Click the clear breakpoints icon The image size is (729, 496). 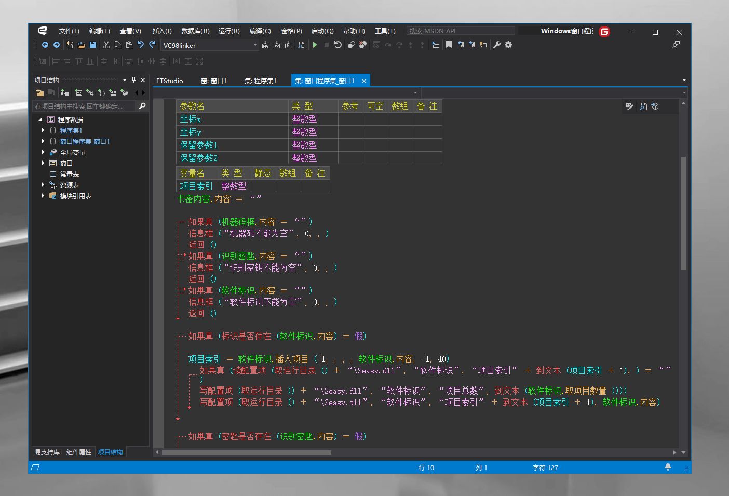click(x=363, y=45)
